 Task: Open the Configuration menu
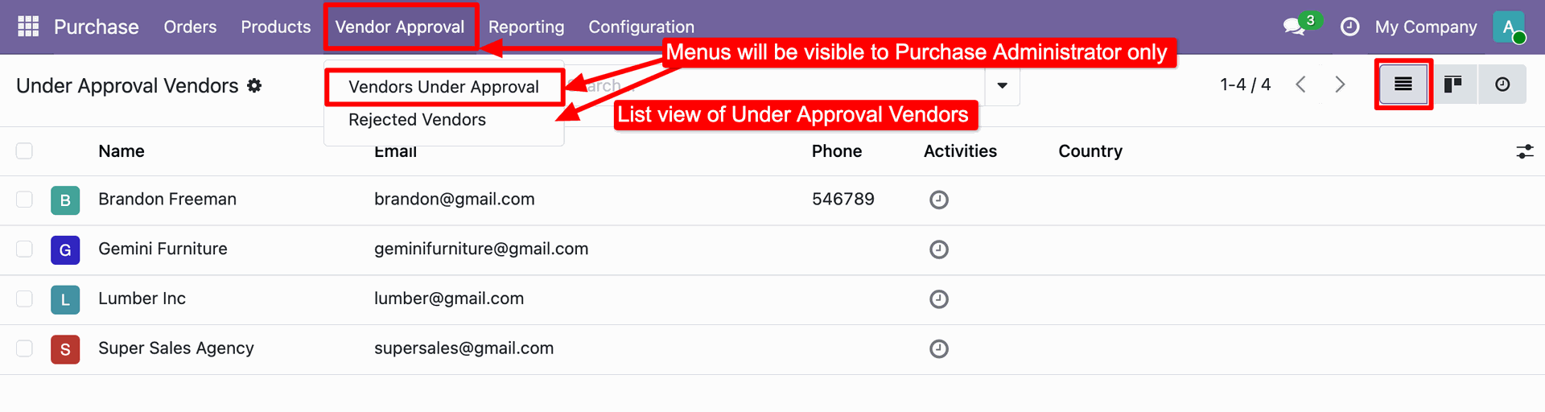pos(641,27)
